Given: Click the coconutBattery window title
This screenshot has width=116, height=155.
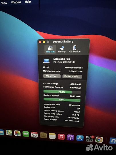Looking at the screenshot, I should (x=63, y=42).
